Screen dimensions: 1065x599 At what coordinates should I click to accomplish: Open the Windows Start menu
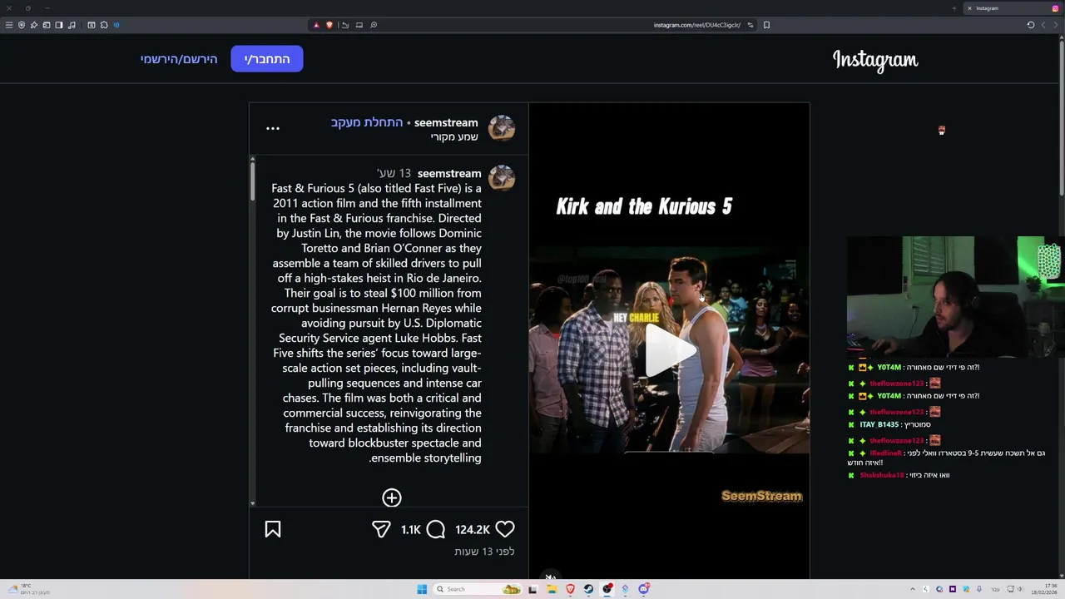[422, 589]
